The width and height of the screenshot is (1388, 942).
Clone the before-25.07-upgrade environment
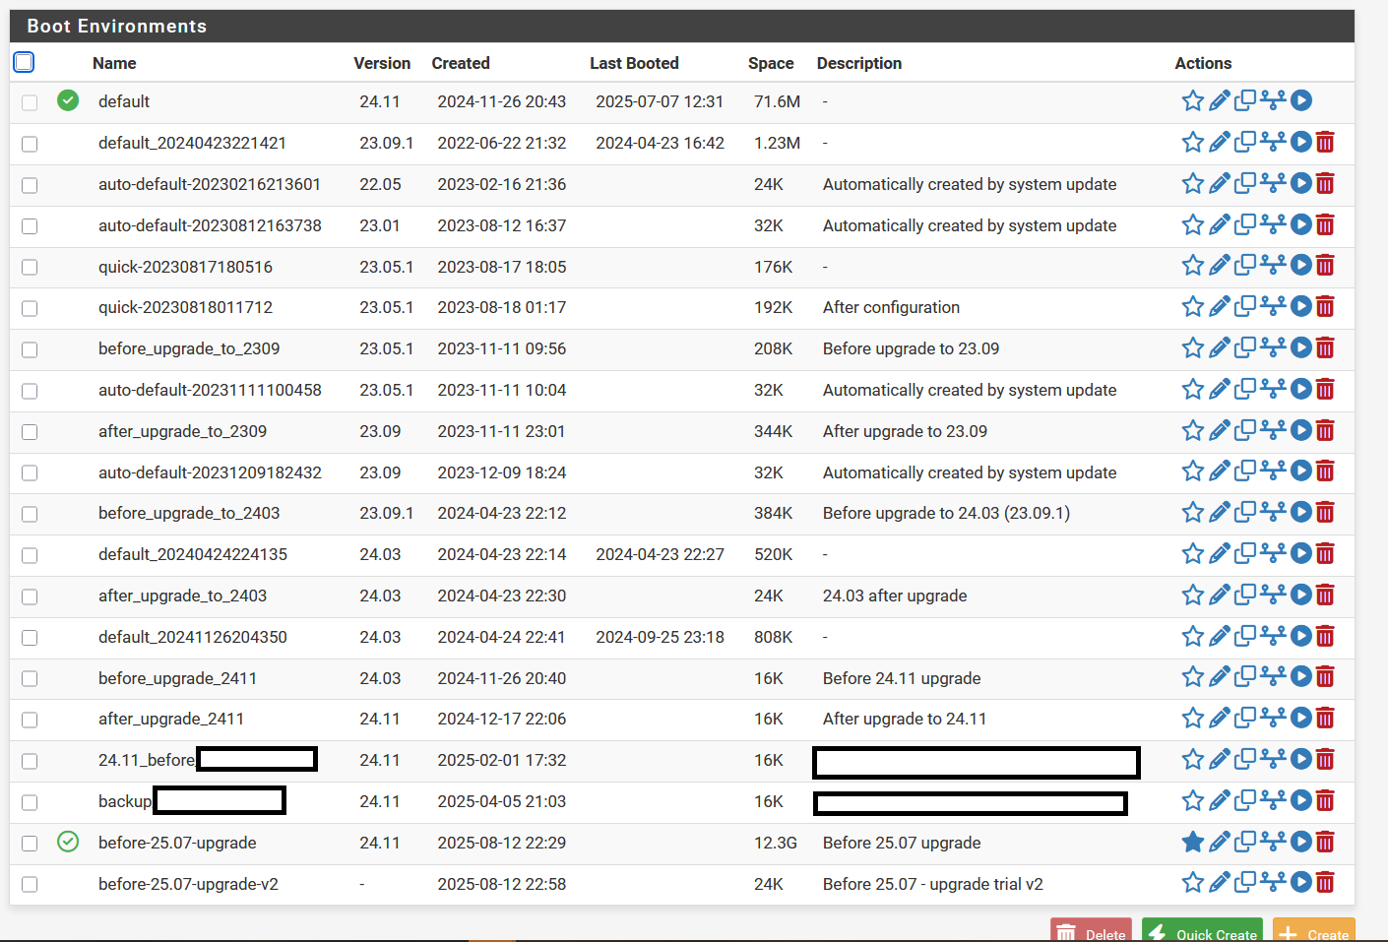pos(1245,842)
